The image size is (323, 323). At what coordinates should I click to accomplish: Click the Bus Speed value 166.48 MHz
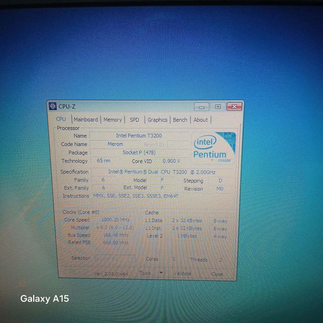[116, 235]
